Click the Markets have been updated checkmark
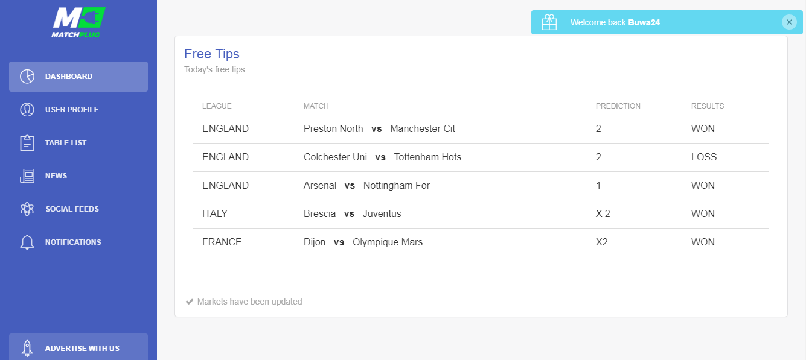The width and height of the screenshot is (806, 360). pyautogui.click(x=190, y=302)
